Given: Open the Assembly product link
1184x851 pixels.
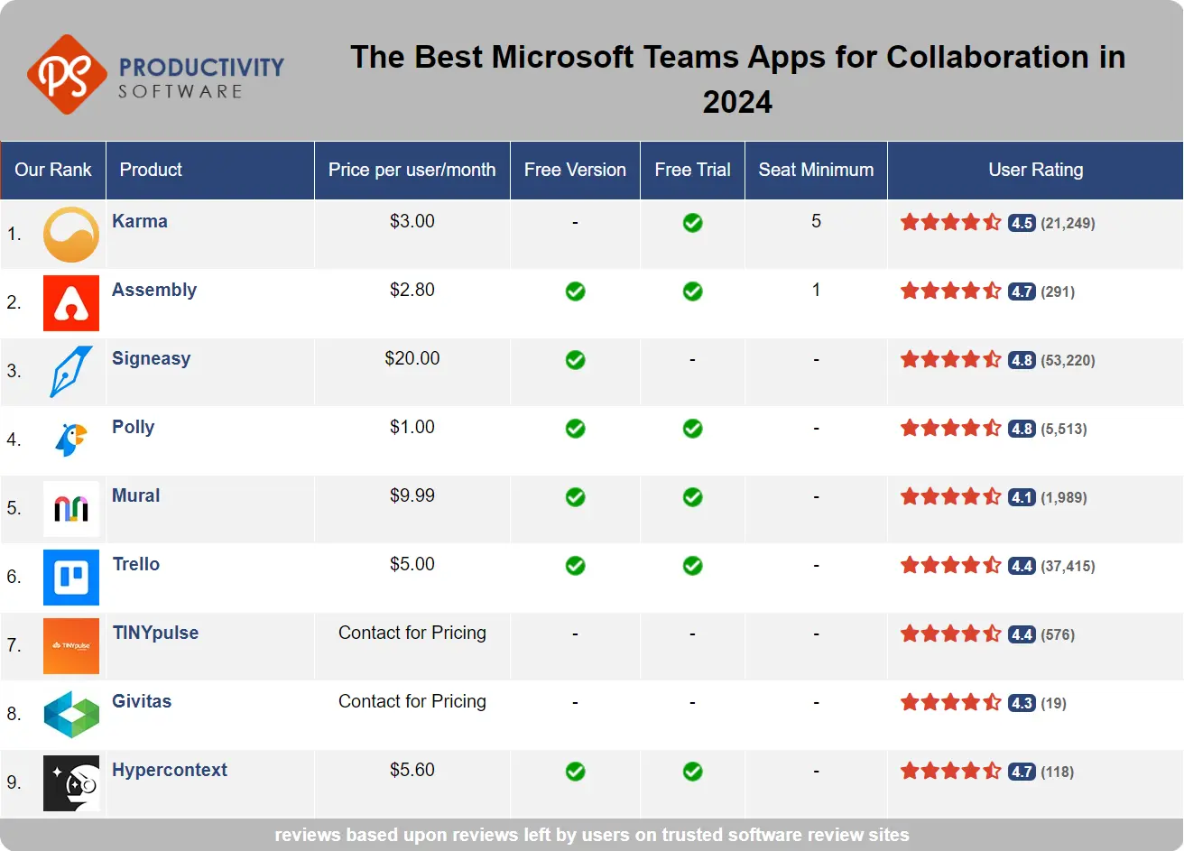Looking at the screenshot, I should pyautogui.click(x=154, y=290).
